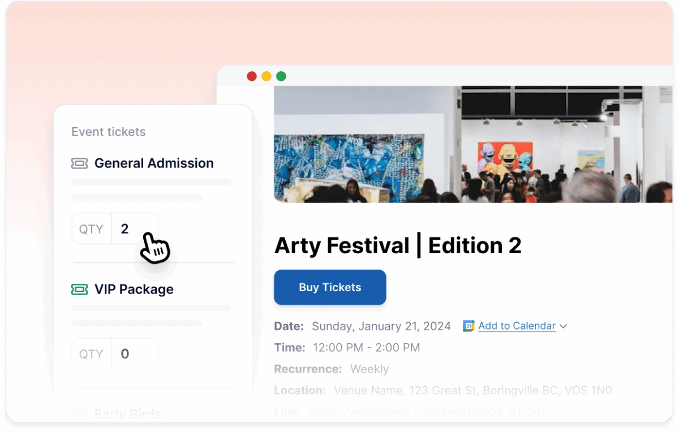Click the red window close dot
Image resolution: width=679 pixels, height=433 pixels.
pyautogui.click(x=252, y=76)
